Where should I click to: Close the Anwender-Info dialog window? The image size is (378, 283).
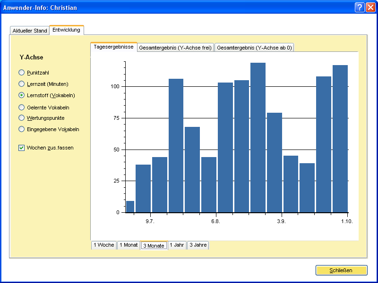[370, 8]
